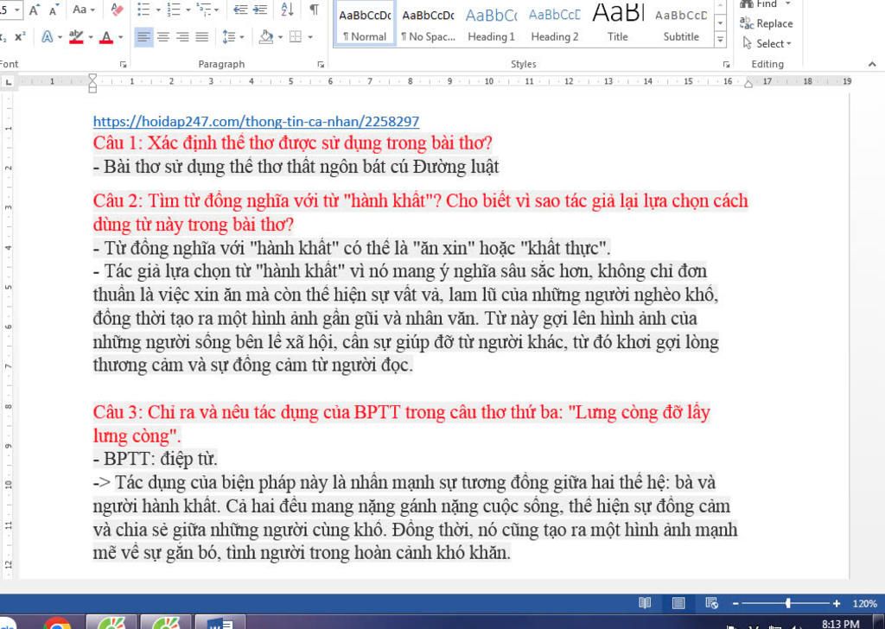Apply Subtitle style
The height and width of the screenshot is (629, 885).
(681, 23)
